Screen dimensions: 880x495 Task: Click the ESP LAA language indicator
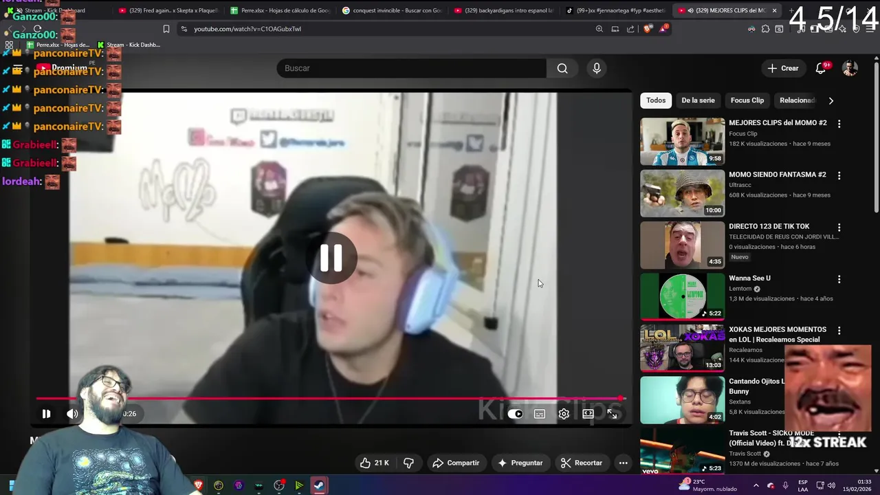click(x=803, y=485)
